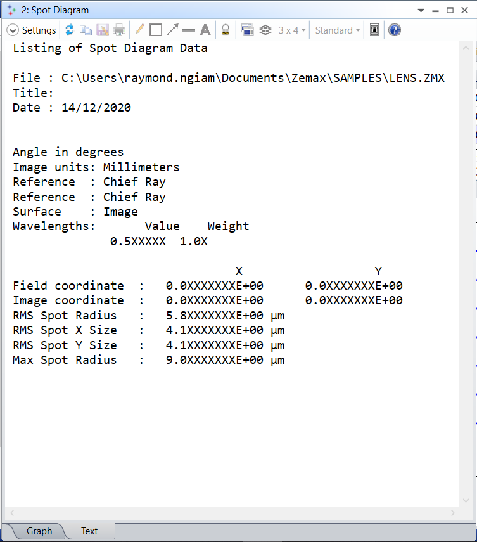
Task: Click the clone window icon
Action: click(247, 30)
